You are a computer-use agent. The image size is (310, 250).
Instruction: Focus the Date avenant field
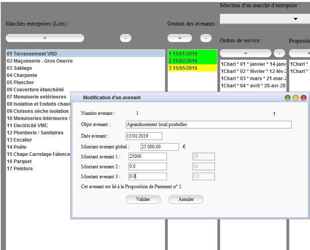click(144, 136)
